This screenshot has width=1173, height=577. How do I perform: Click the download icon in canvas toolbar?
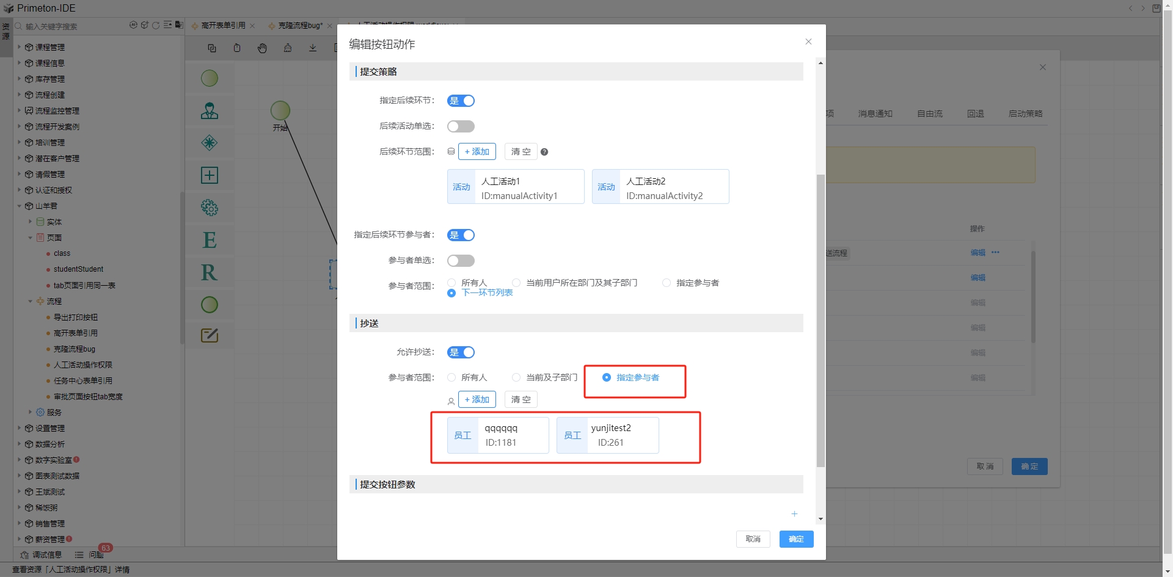click(x=313, y=48)
